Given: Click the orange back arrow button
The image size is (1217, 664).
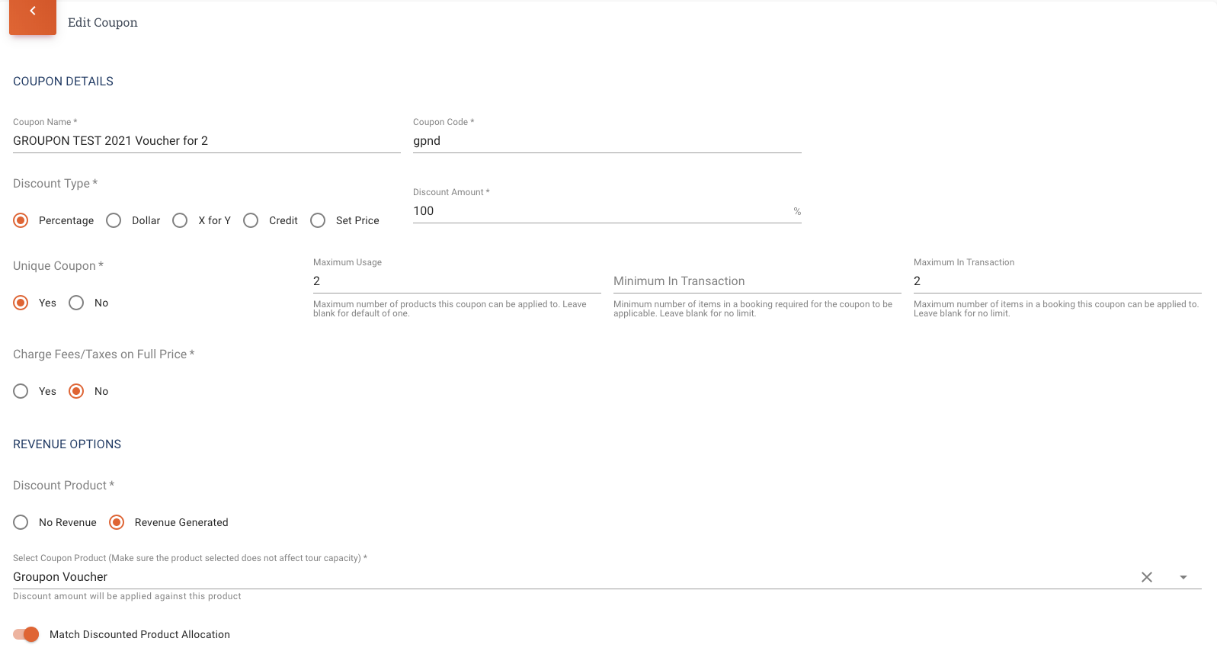Looking at the screenshot, I should (x=33, y=16).
